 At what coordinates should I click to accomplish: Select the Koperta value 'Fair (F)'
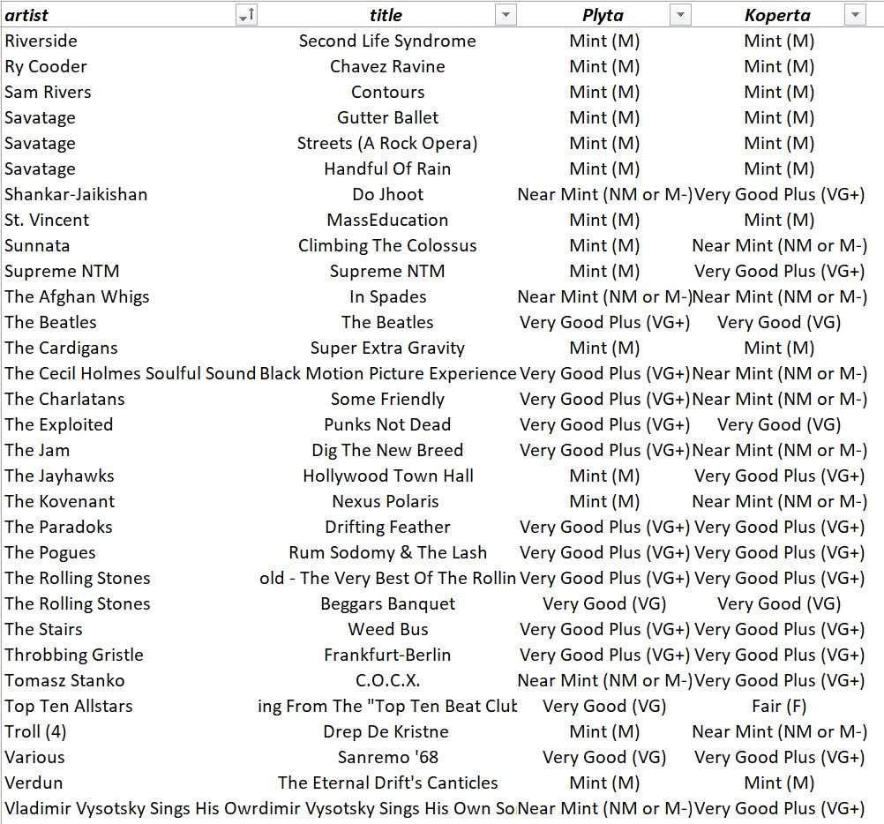(x=779, y=706)
